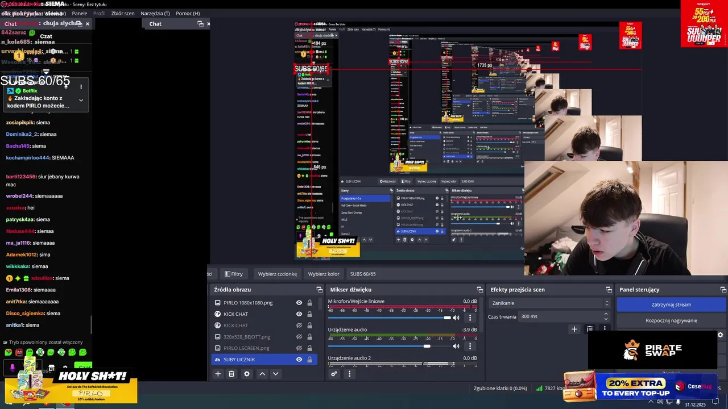Float the left Chat dock

(x=78, y=24)
